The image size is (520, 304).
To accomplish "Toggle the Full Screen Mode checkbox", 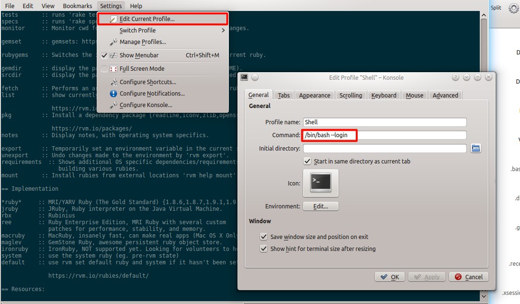I will (104, 68).
